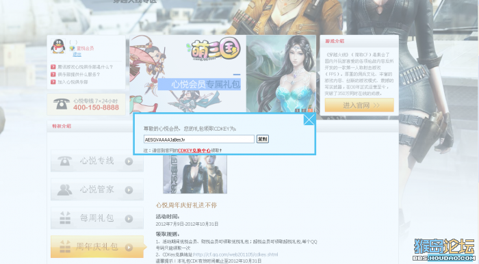Click the fantasy woman banner image
The image size is (479, 264).
[281, 74]
